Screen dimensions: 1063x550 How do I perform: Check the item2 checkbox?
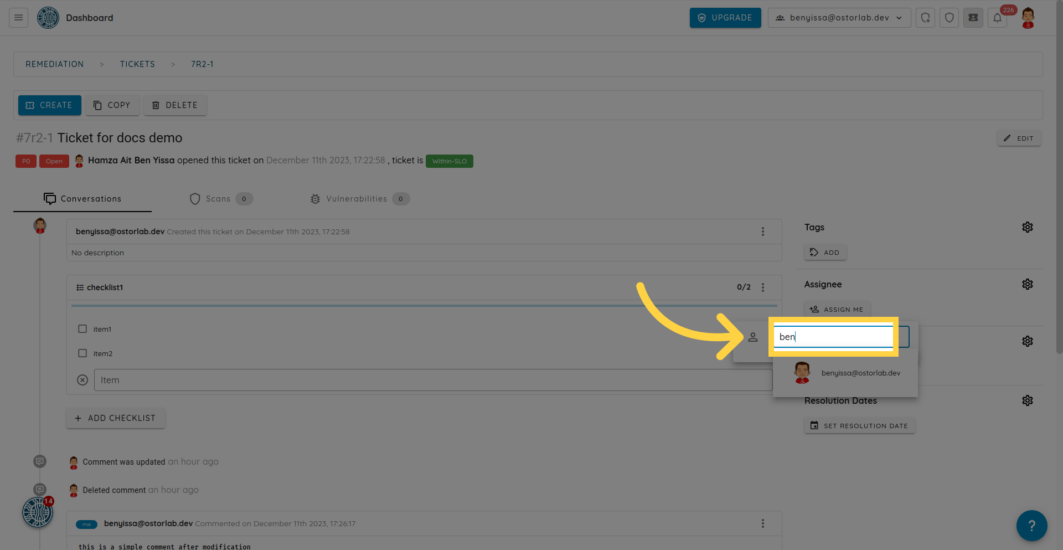pyautogui.click(x=82, y=353)
